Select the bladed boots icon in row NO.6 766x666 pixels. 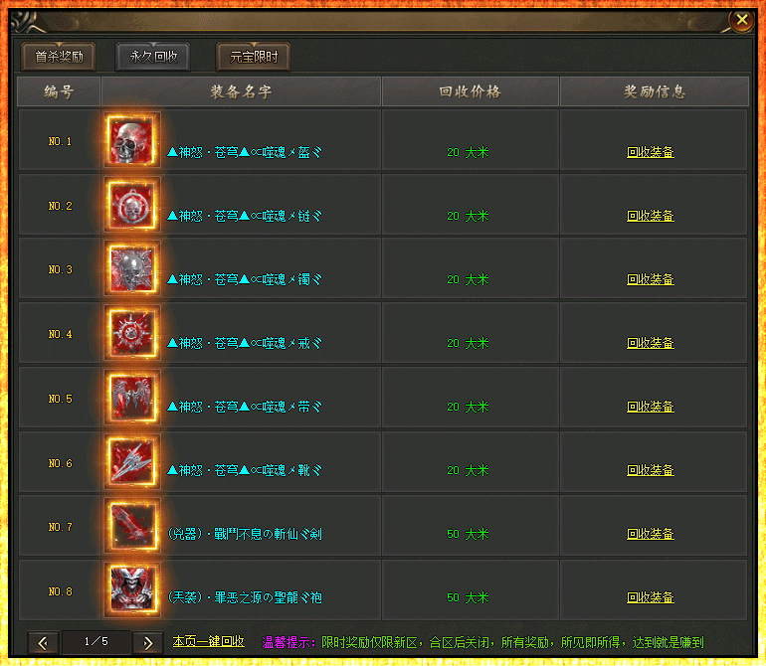click(132, 462)
